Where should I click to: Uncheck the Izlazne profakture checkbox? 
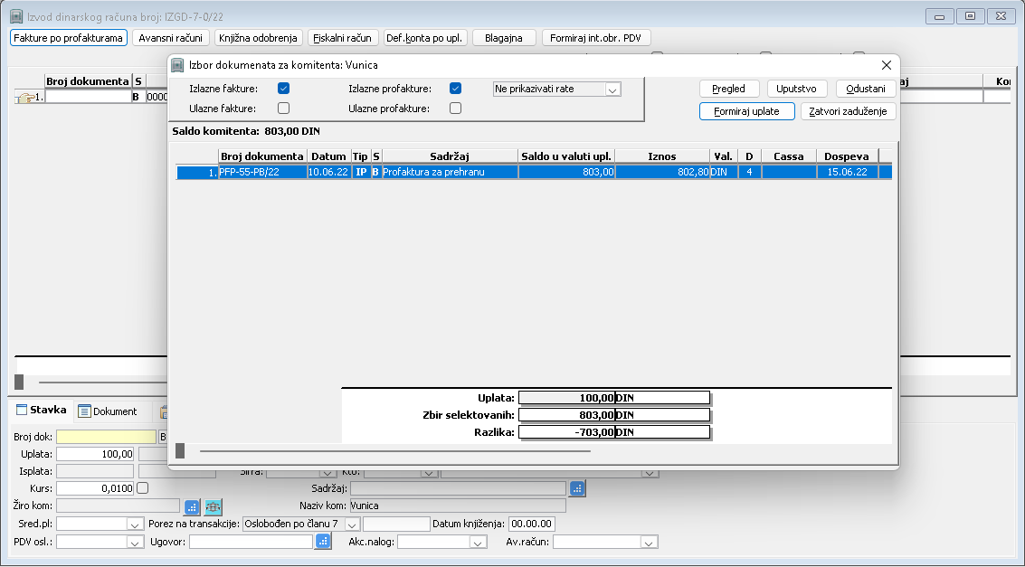(x=456, y=89)
